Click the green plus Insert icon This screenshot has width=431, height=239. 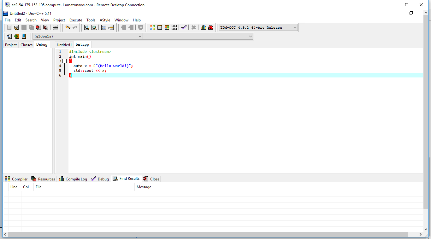[17, 36]
